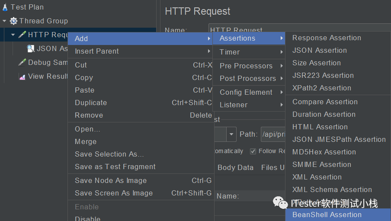Collapse the Thread Group tree node
The width and height of the screenshot is (391, 221).
[x=4, y=21]
